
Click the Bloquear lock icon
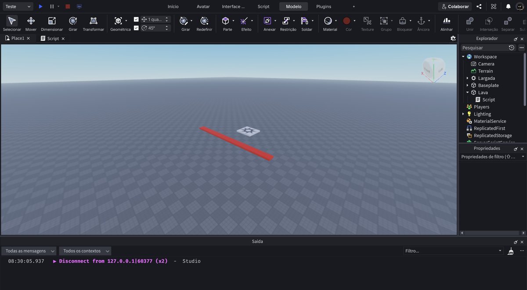402,21
